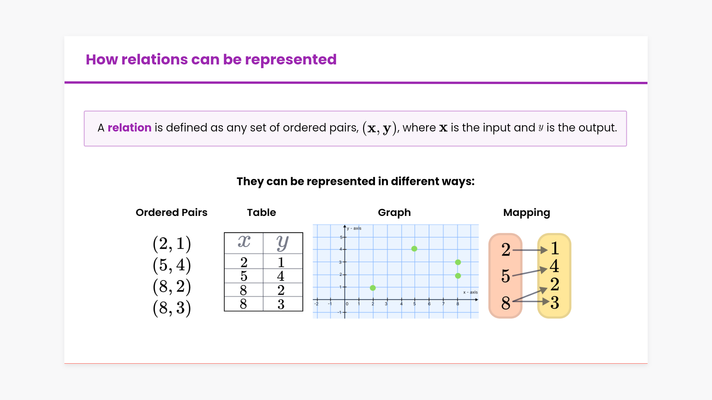Click the y column header in the table
712x400 pixels.
pyautogui.click(x=282, y=243)
